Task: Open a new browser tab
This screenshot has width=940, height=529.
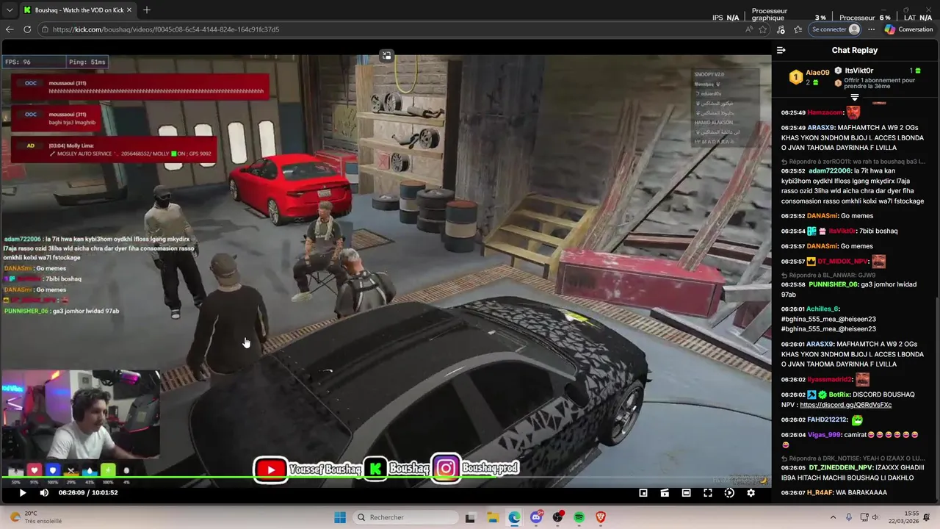Action: 147,10
